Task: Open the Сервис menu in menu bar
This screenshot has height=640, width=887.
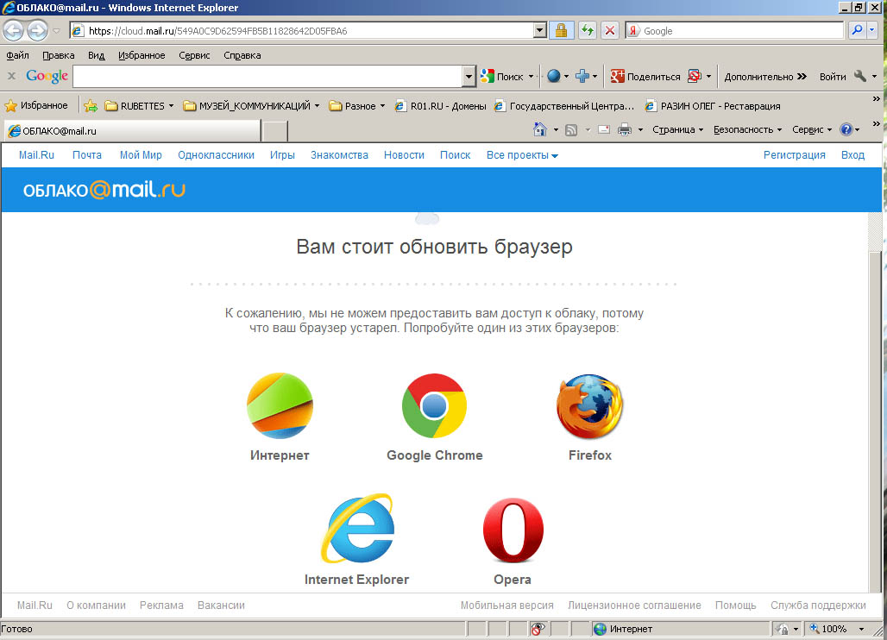Action: (194, 55)
